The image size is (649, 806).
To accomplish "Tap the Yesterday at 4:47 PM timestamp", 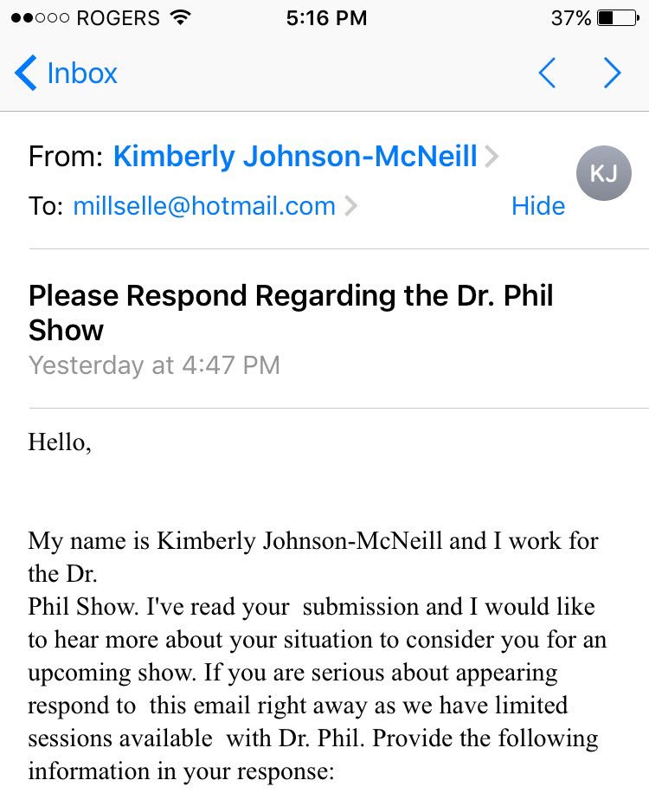I will pyautogui.click(x=154, y=365).
